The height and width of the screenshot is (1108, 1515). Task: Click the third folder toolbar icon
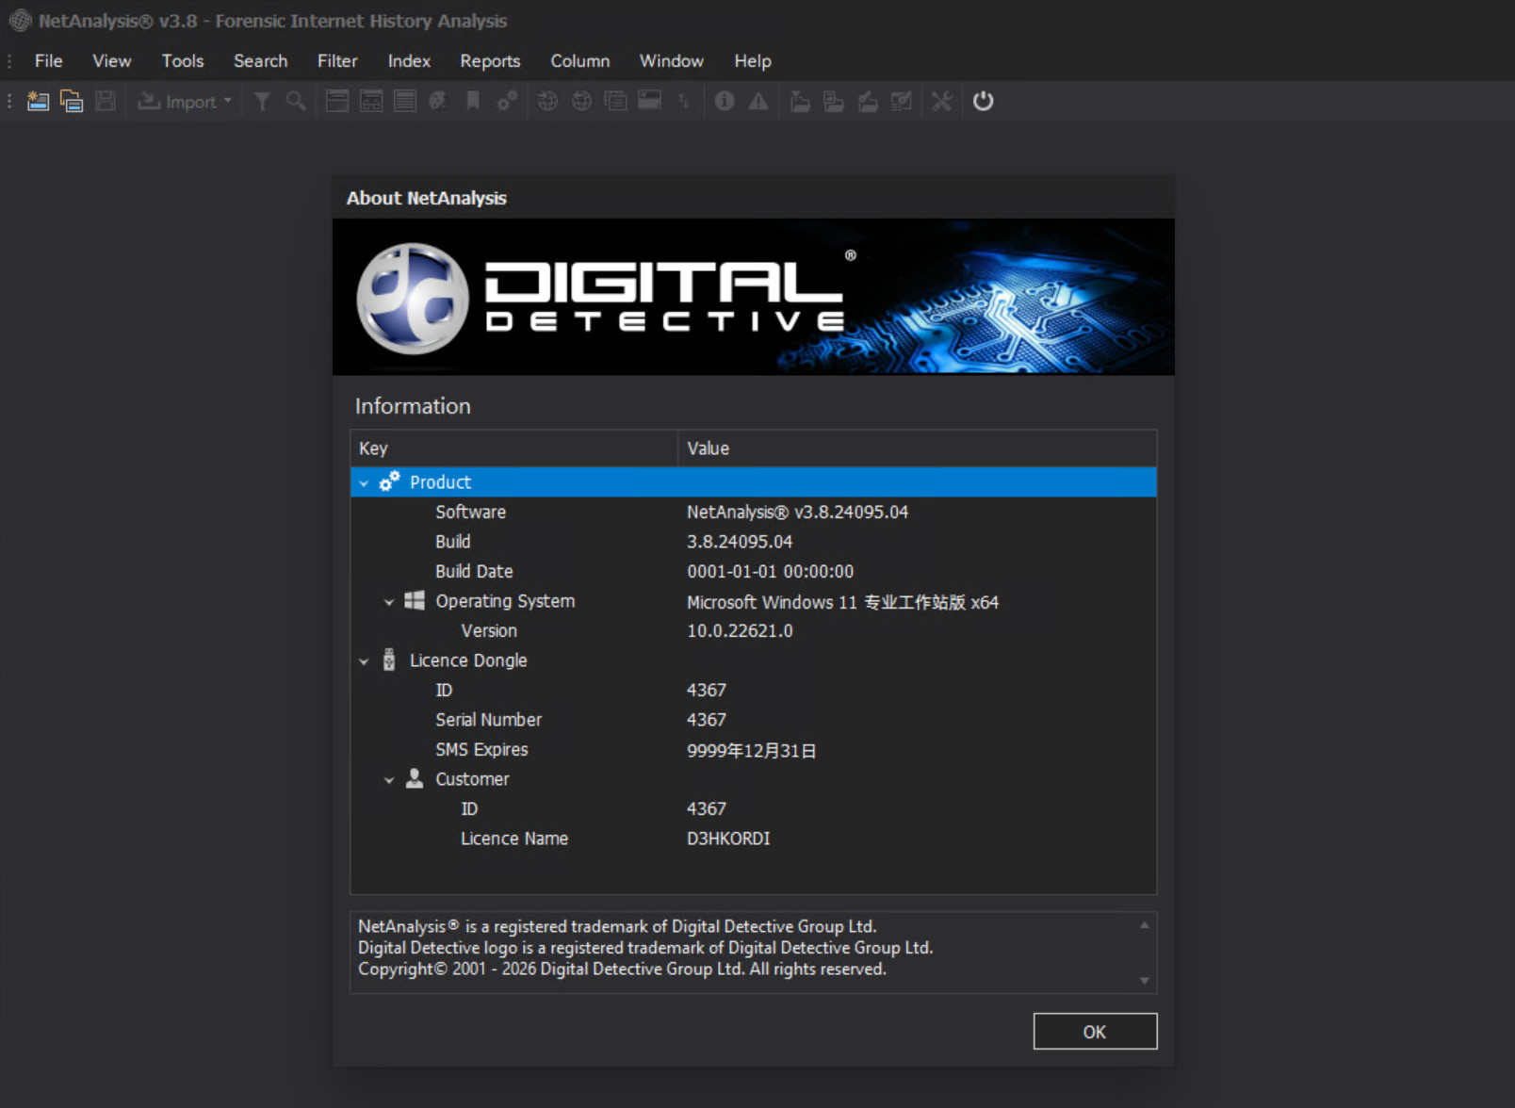pos(868,101)
